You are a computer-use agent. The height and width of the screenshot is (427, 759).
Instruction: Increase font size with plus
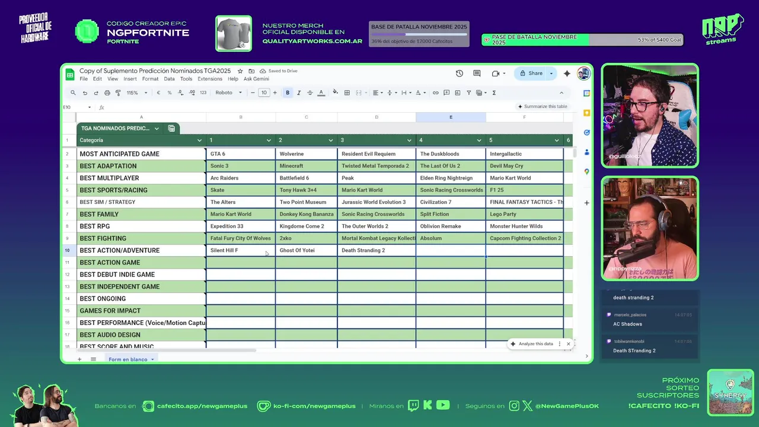point(275,93)
